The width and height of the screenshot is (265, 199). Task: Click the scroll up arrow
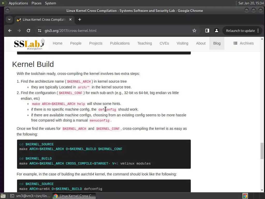[262, 39]
